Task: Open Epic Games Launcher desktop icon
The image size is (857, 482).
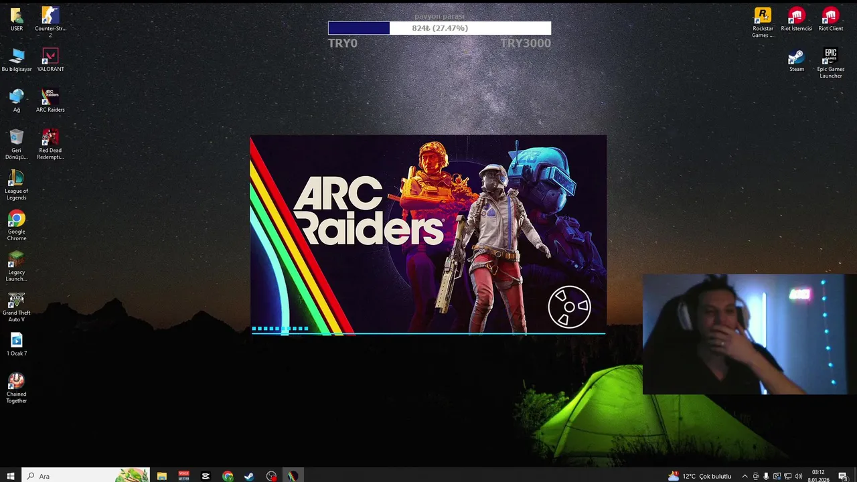Action: [x=831, y=63]
